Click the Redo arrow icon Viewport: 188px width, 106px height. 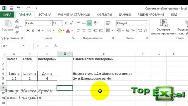[28, 8]
